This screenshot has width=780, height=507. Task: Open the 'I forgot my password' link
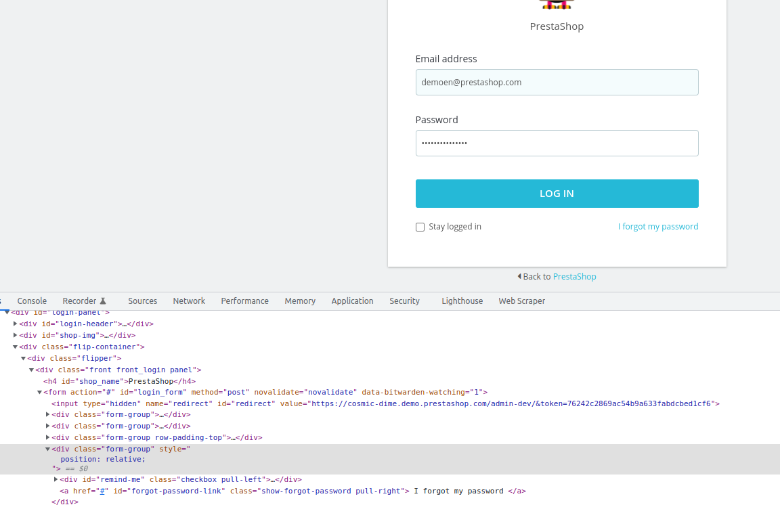point(657,226)
